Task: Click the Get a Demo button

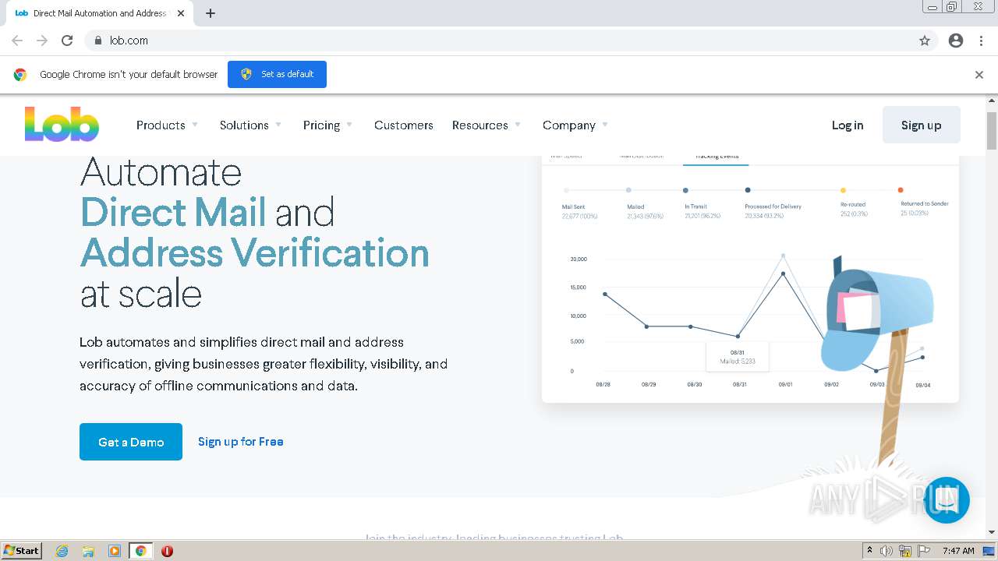Action: click(131, 442)
